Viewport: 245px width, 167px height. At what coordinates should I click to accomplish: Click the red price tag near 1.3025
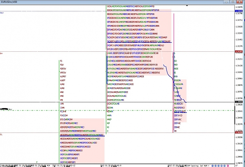click(x=239, y=133)
